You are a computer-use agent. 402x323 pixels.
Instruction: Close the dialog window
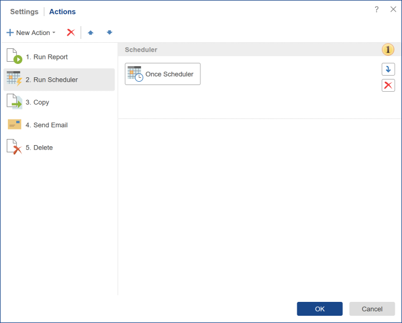tap(393, 9)
